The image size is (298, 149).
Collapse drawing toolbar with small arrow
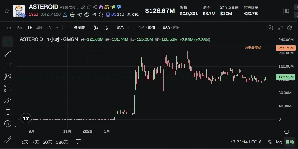pyautogui.click(x=15, y=126)
